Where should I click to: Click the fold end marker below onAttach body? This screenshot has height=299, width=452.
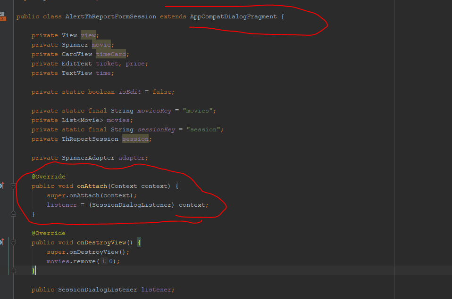[13, 214]
